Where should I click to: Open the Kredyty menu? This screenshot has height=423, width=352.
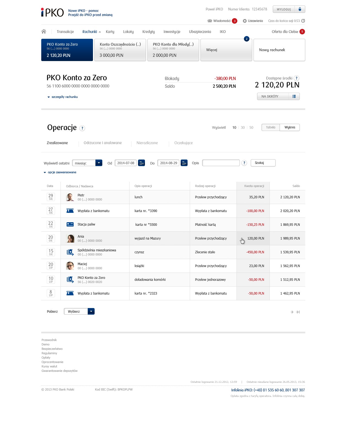pyautogui.click(x=148, y=32)
